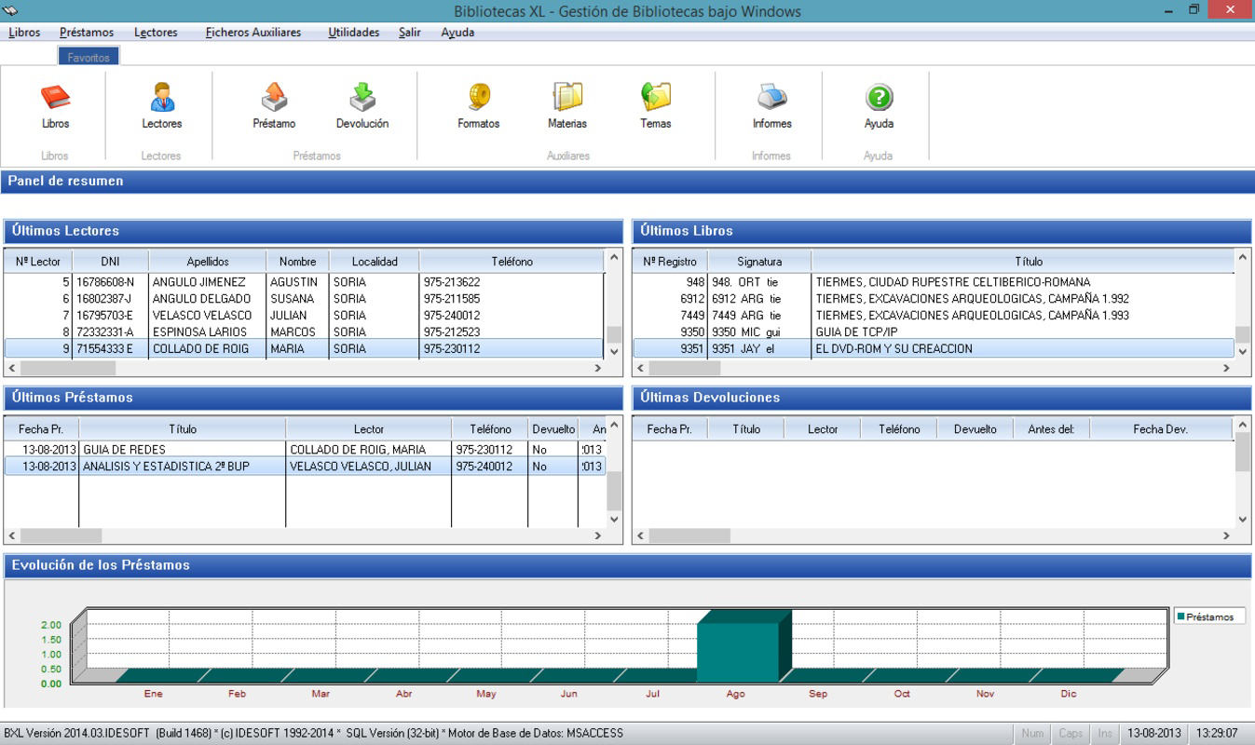Open the Ayuda menu in menu bar

pos(457,33)
